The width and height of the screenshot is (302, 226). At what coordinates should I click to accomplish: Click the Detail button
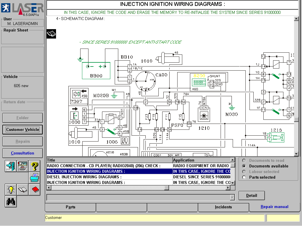tap(252, 195)
